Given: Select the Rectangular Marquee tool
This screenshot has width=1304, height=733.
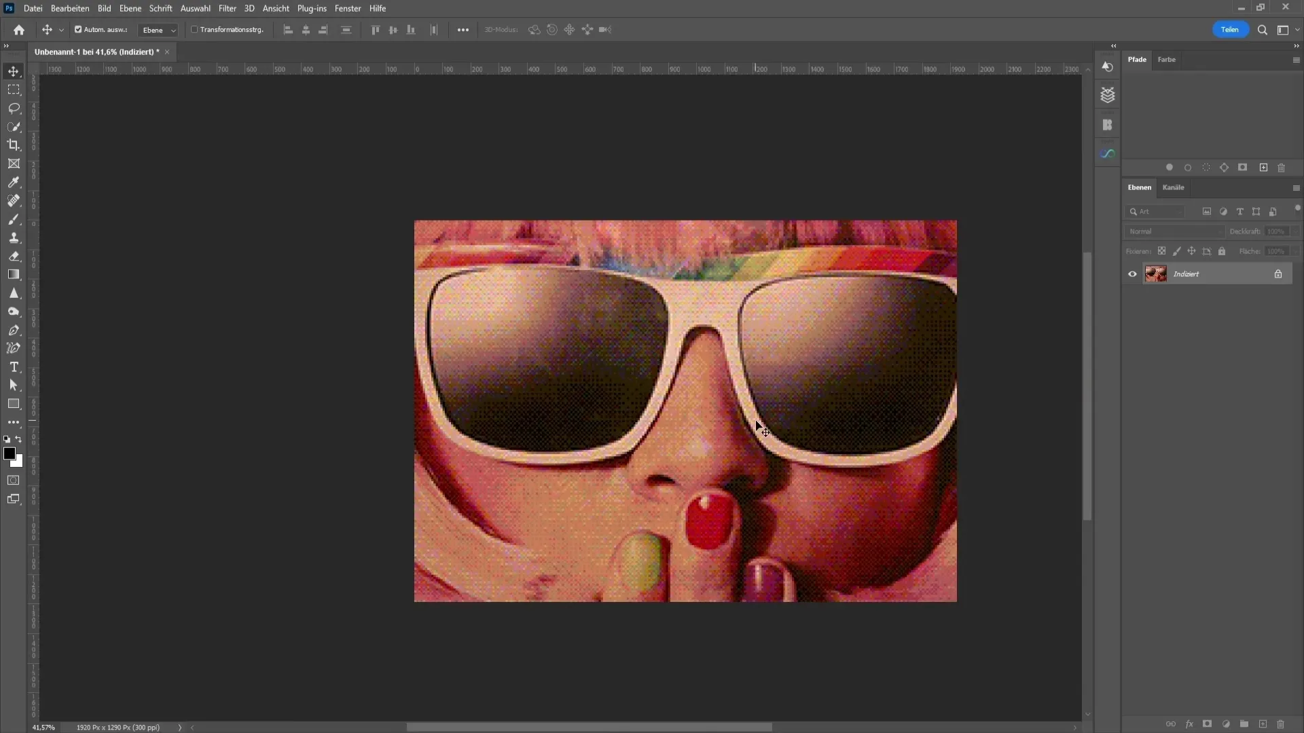Looking at the screenshot, I should (x=14, y=90).
